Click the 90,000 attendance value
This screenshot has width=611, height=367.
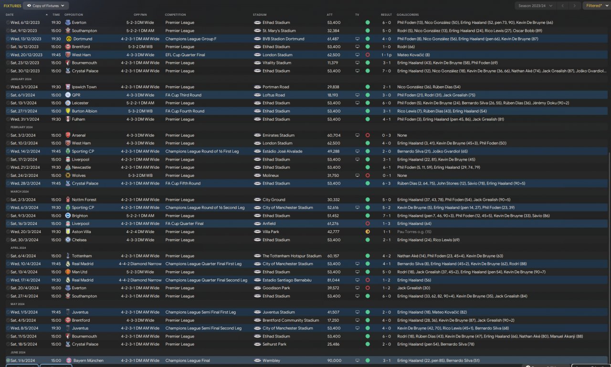tap(334, 360)
